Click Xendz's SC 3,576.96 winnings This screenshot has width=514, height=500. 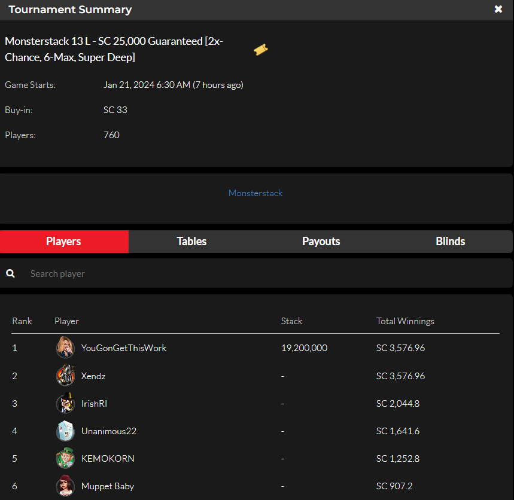(400, 376)
